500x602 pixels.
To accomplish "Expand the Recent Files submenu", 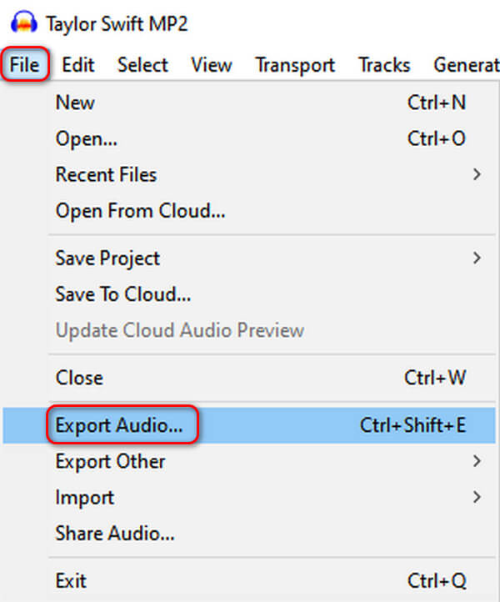I will (x=106, y=175).
